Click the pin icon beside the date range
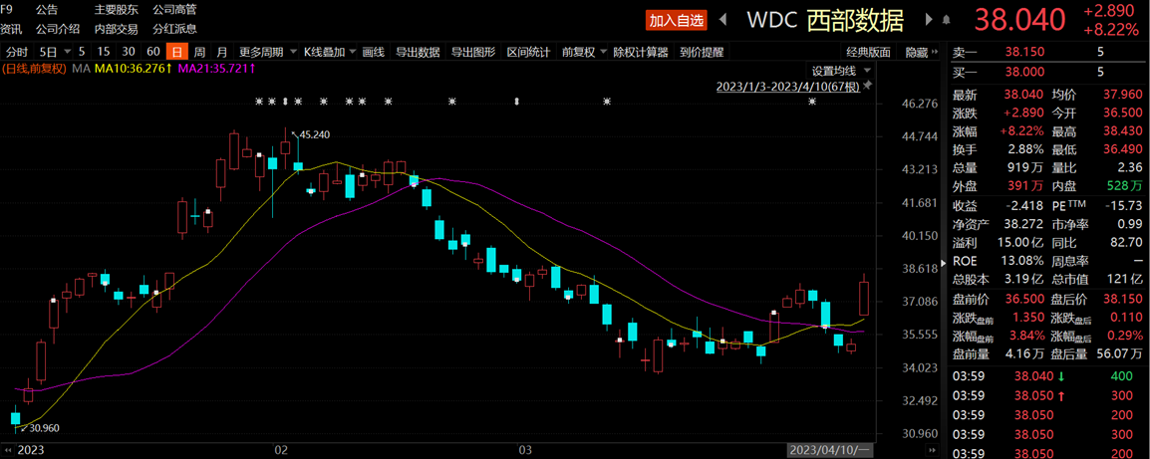This screenshot has height=459, width=1150. (x=867, y=87)
